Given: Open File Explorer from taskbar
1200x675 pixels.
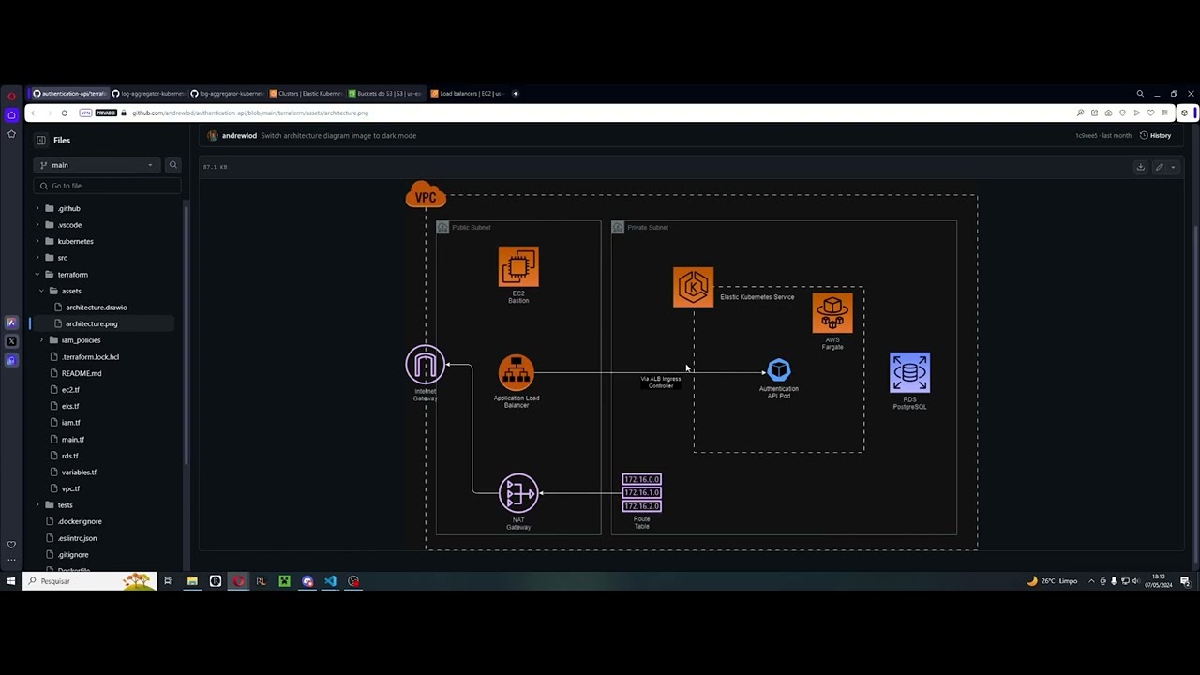Looking at the screenshot, I should [x=192, y=581].
